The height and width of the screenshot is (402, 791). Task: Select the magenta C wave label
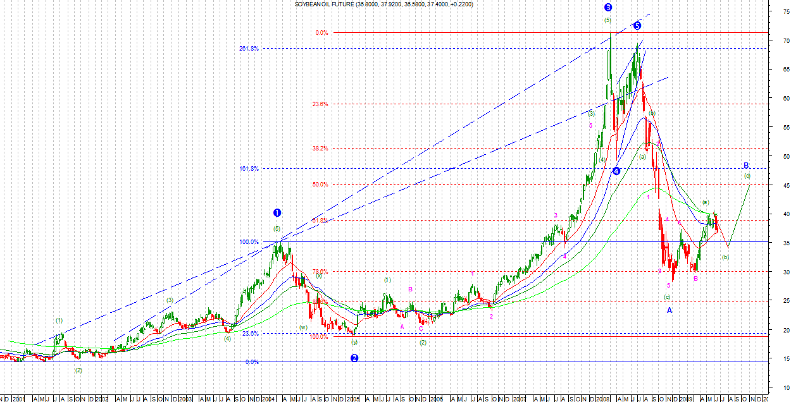coord(421,328)
